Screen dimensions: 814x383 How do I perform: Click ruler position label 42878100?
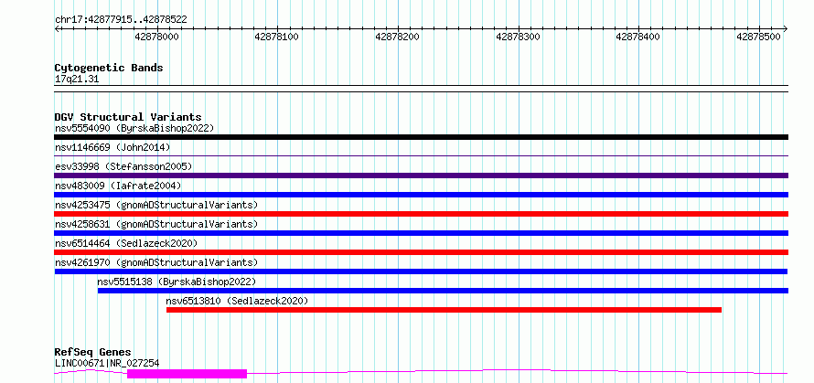pos(277,37)
